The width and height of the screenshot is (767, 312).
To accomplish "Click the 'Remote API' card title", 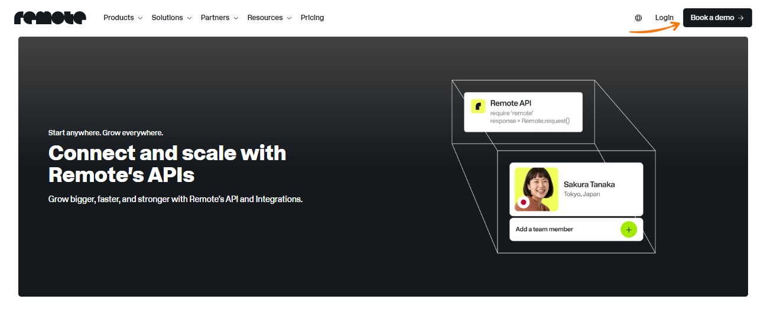I will [511, 103].
